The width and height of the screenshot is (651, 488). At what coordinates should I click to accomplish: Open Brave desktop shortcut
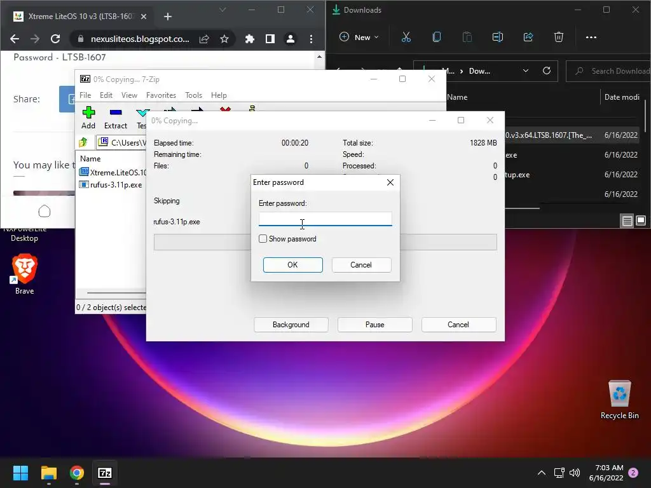(25, 274)
